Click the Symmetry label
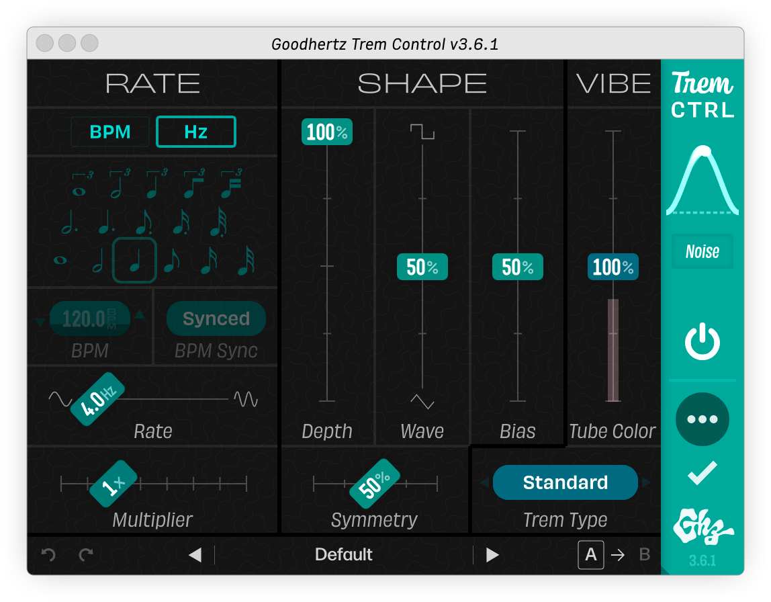The width and height of the screenshot is (771, 602). pos(374,520)
